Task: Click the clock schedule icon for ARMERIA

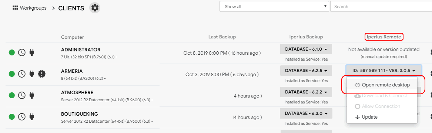Action: (21, 74)
